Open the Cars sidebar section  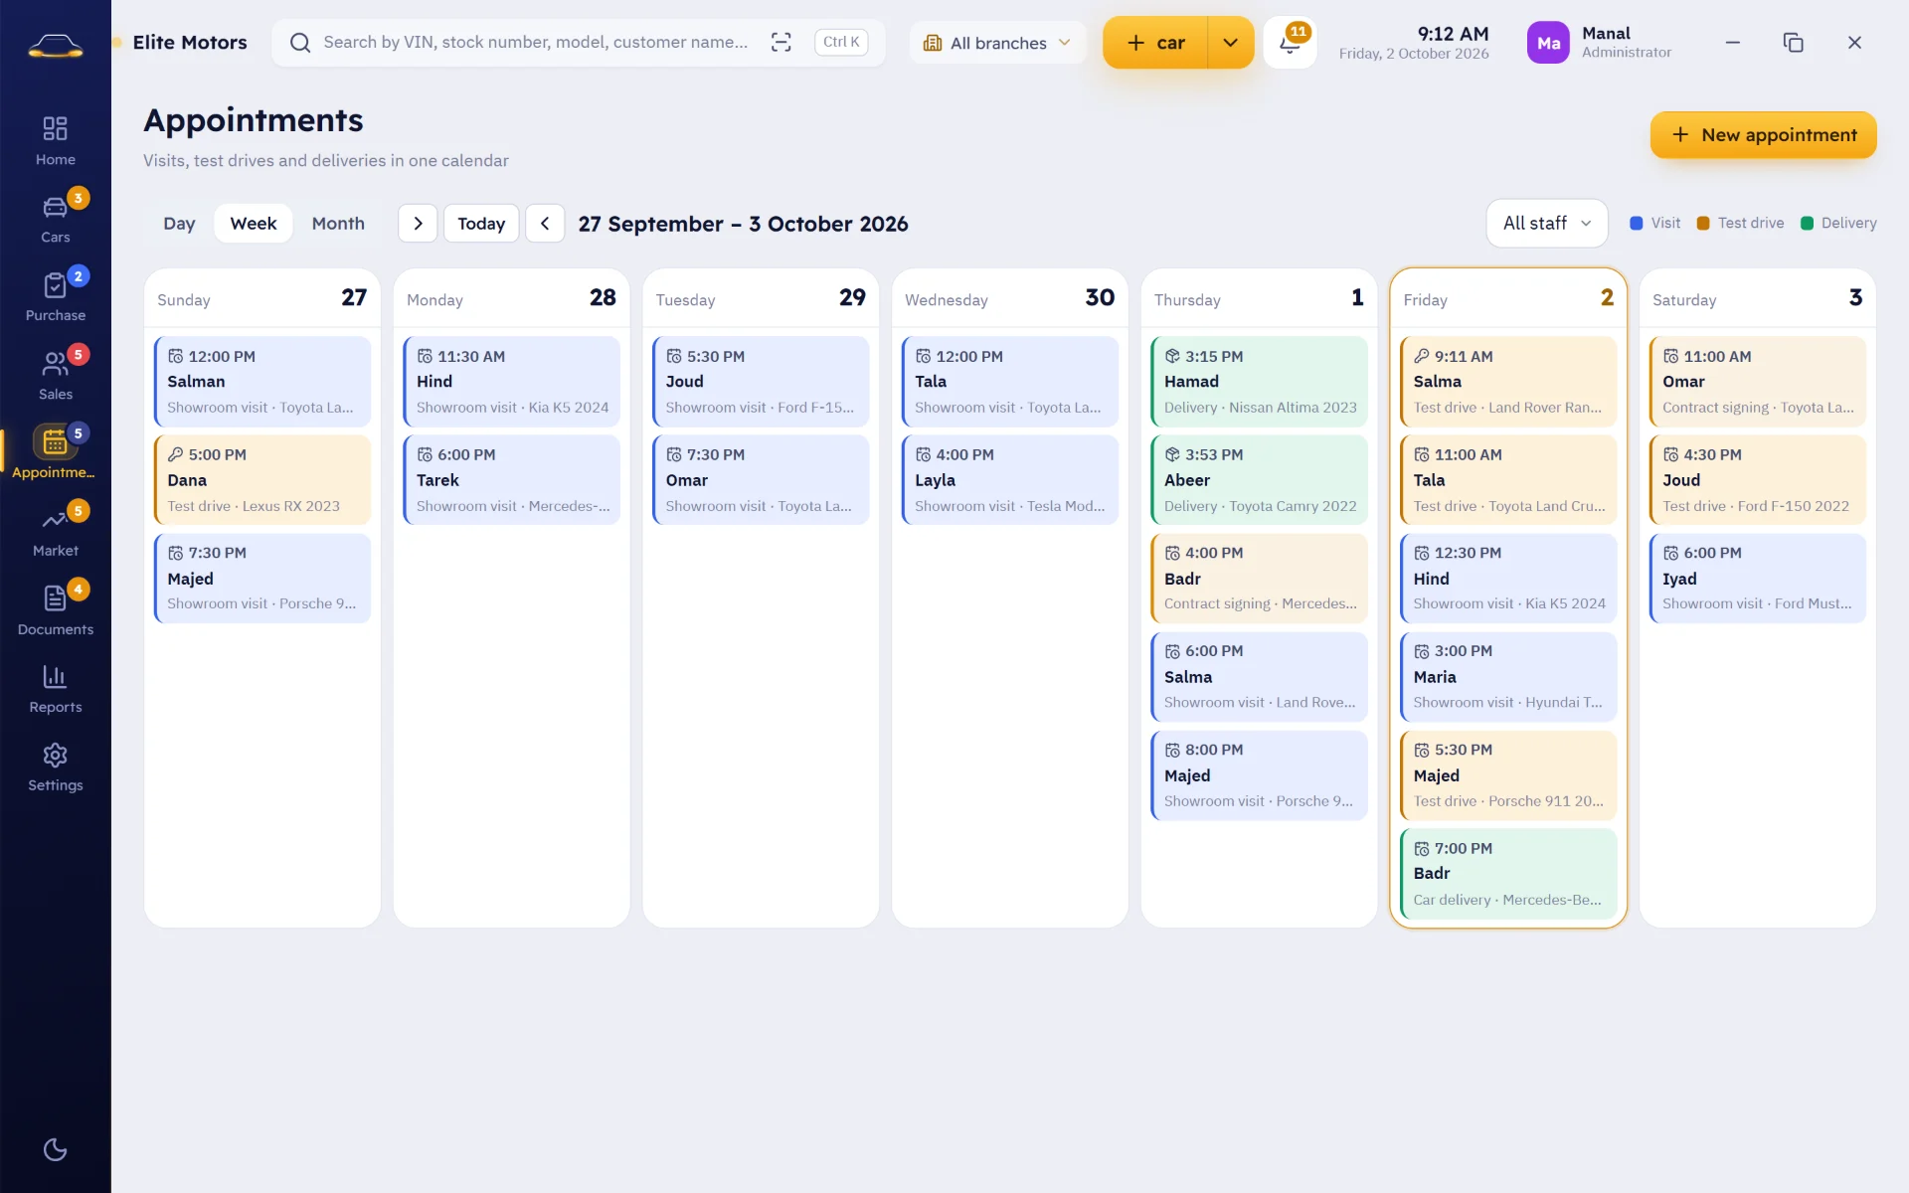55,219
